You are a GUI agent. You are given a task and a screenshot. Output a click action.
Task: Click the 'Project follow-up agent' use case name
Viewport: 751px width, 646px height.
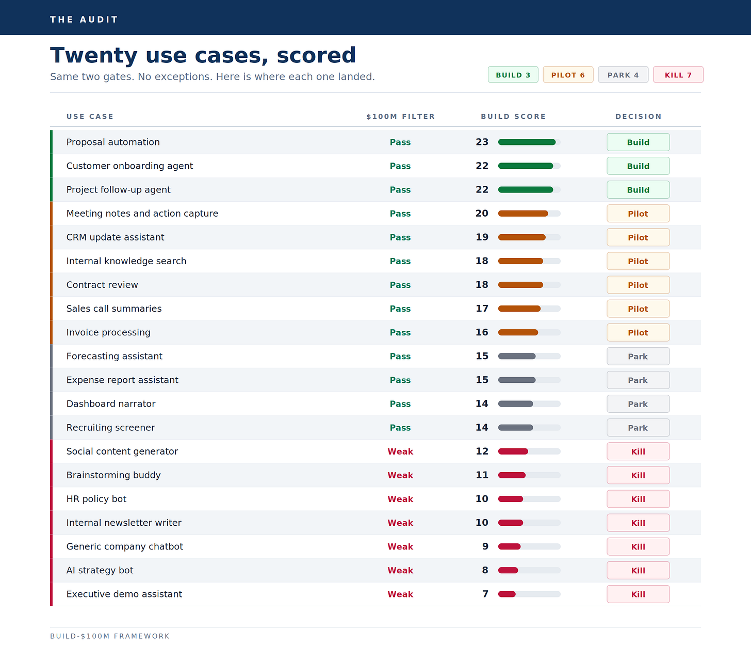118,189
